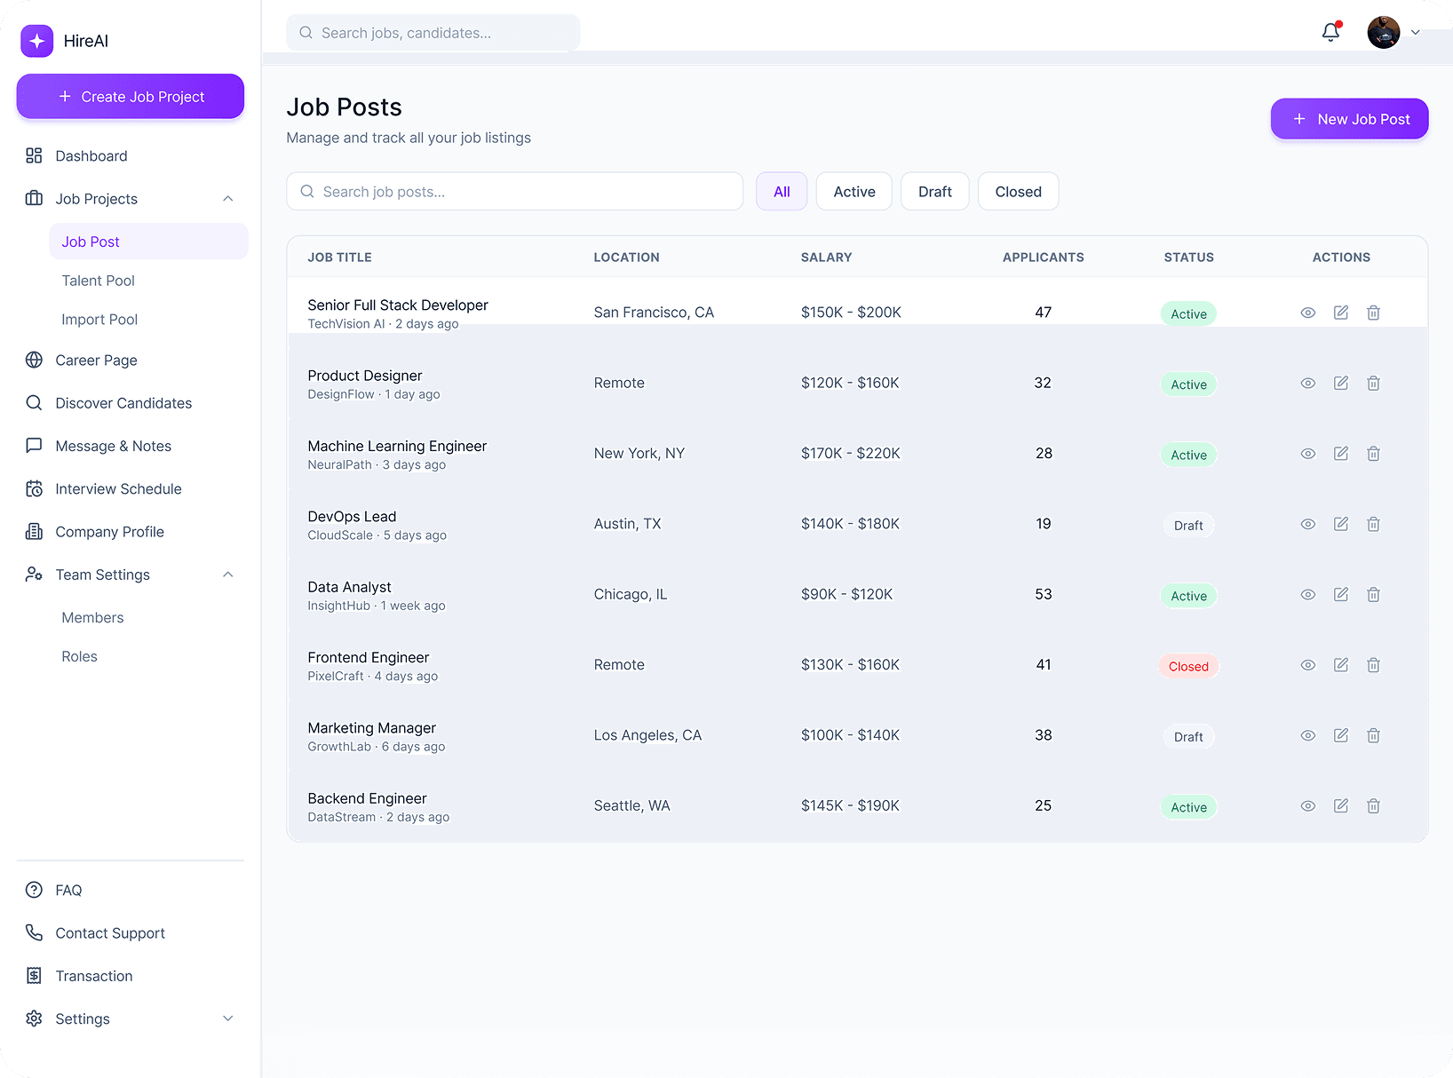
Task: View the Marketing Manager job post
Action: coord(1307,736)
